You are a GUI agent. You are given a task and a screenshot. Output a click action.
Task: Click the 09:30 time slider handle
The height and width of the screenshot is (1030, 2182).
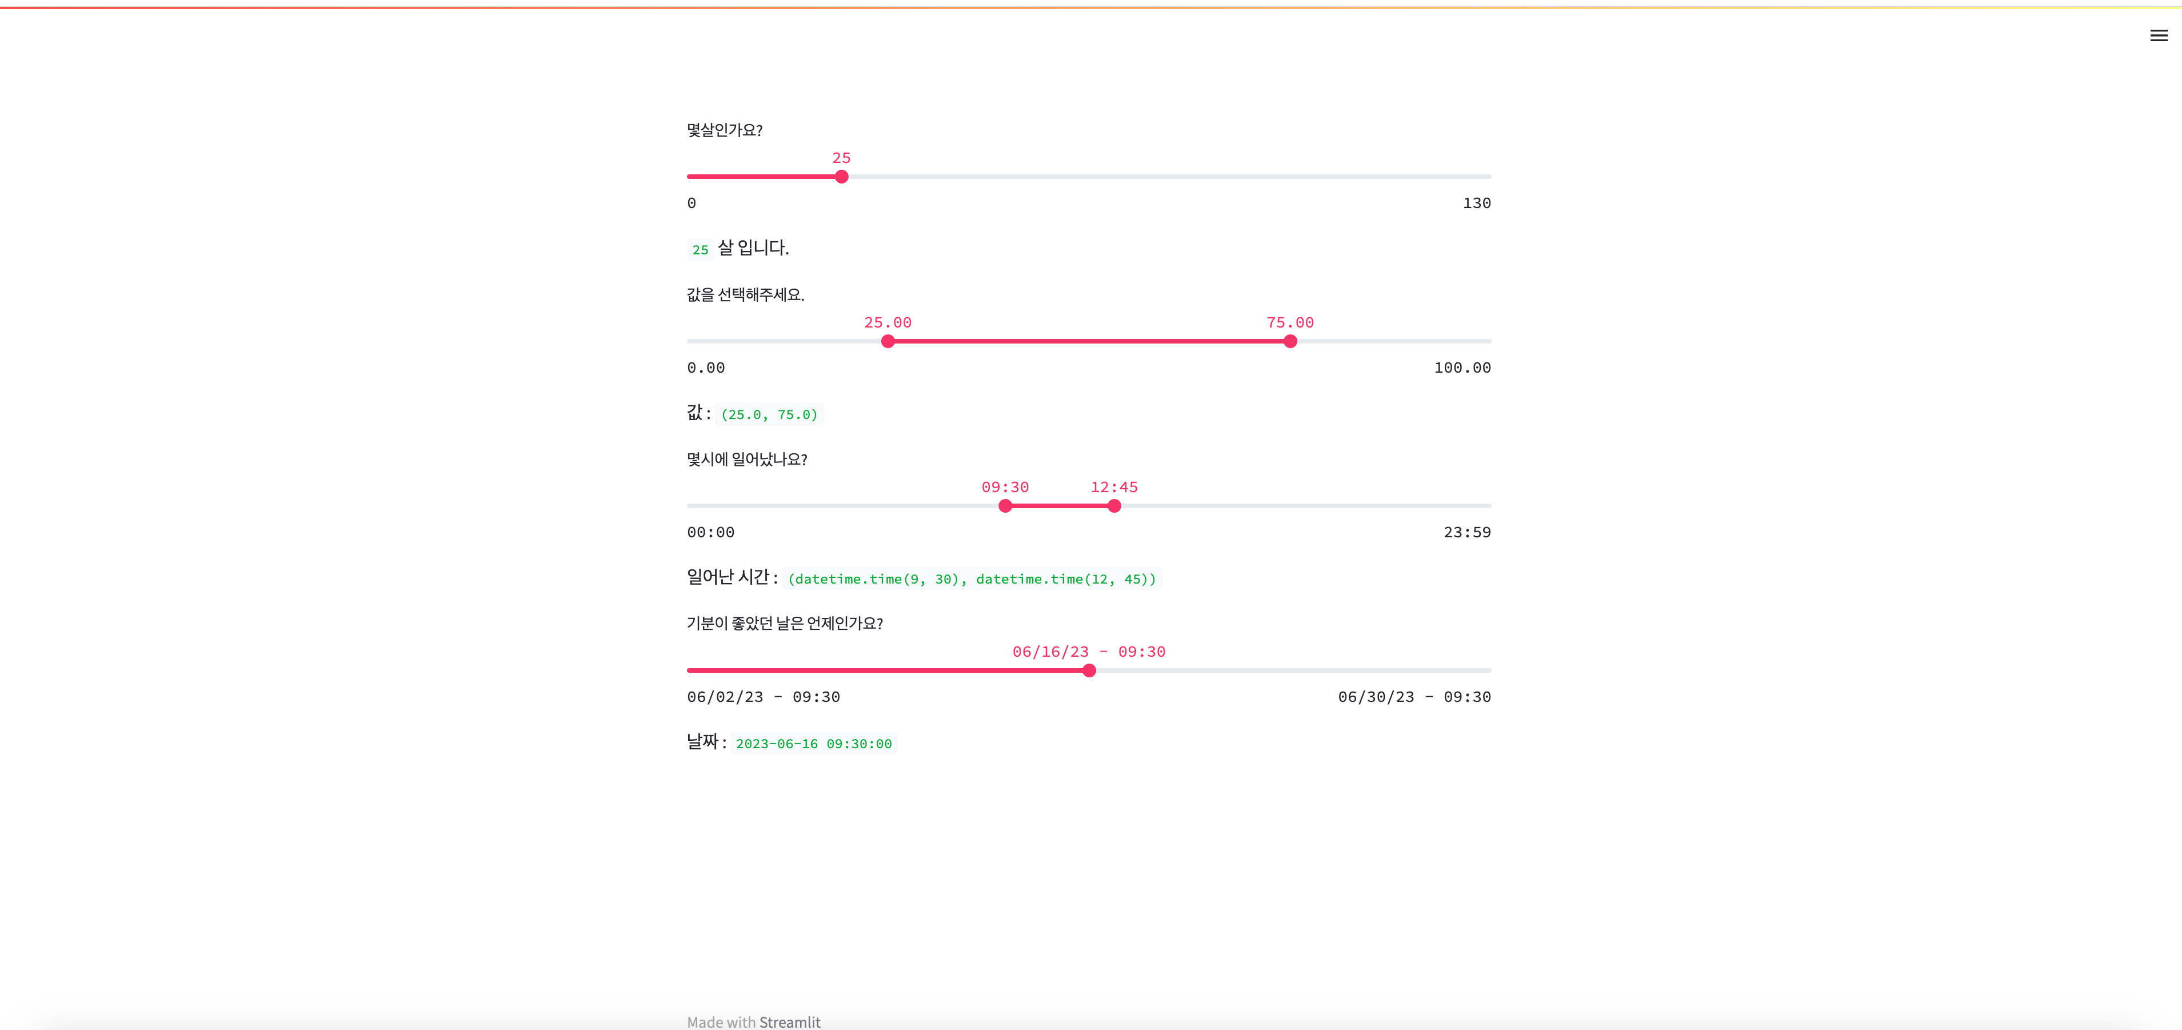pyautogui.click(x=1005, y=506)
